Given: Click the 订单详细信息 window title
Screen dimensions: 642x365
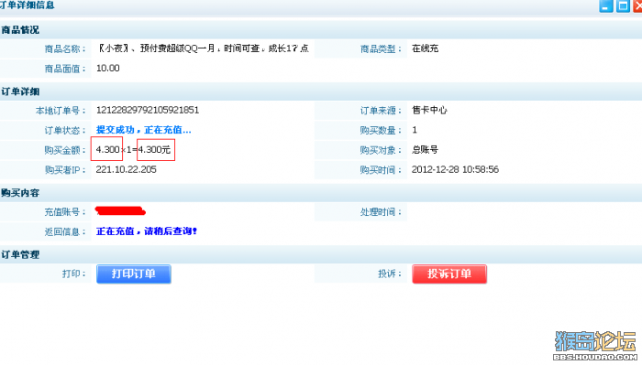Looking at the screenshot, I should point(27,5).
